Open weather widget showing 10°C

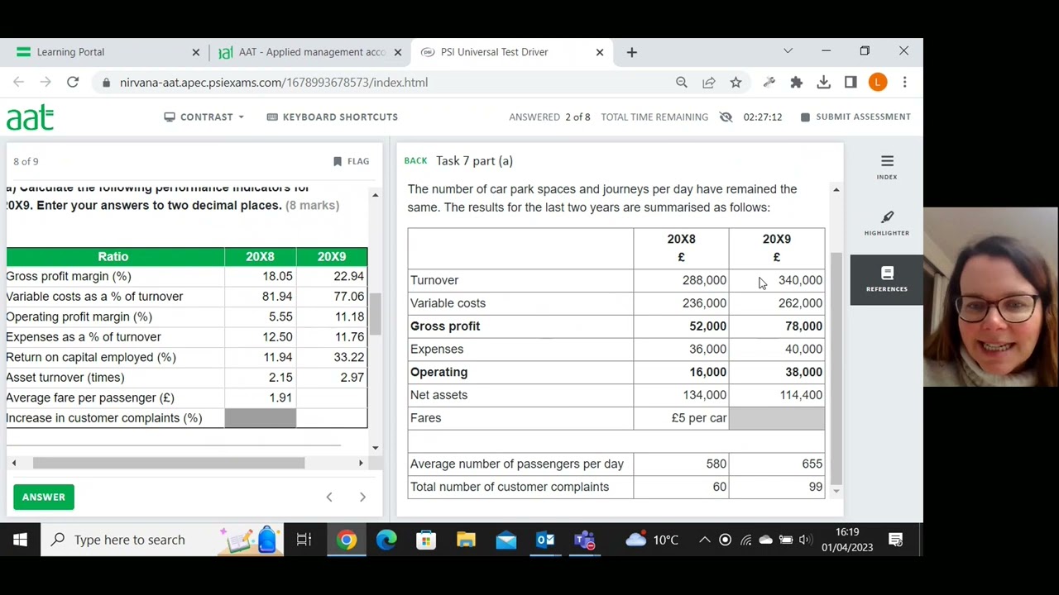click(652, 540)
